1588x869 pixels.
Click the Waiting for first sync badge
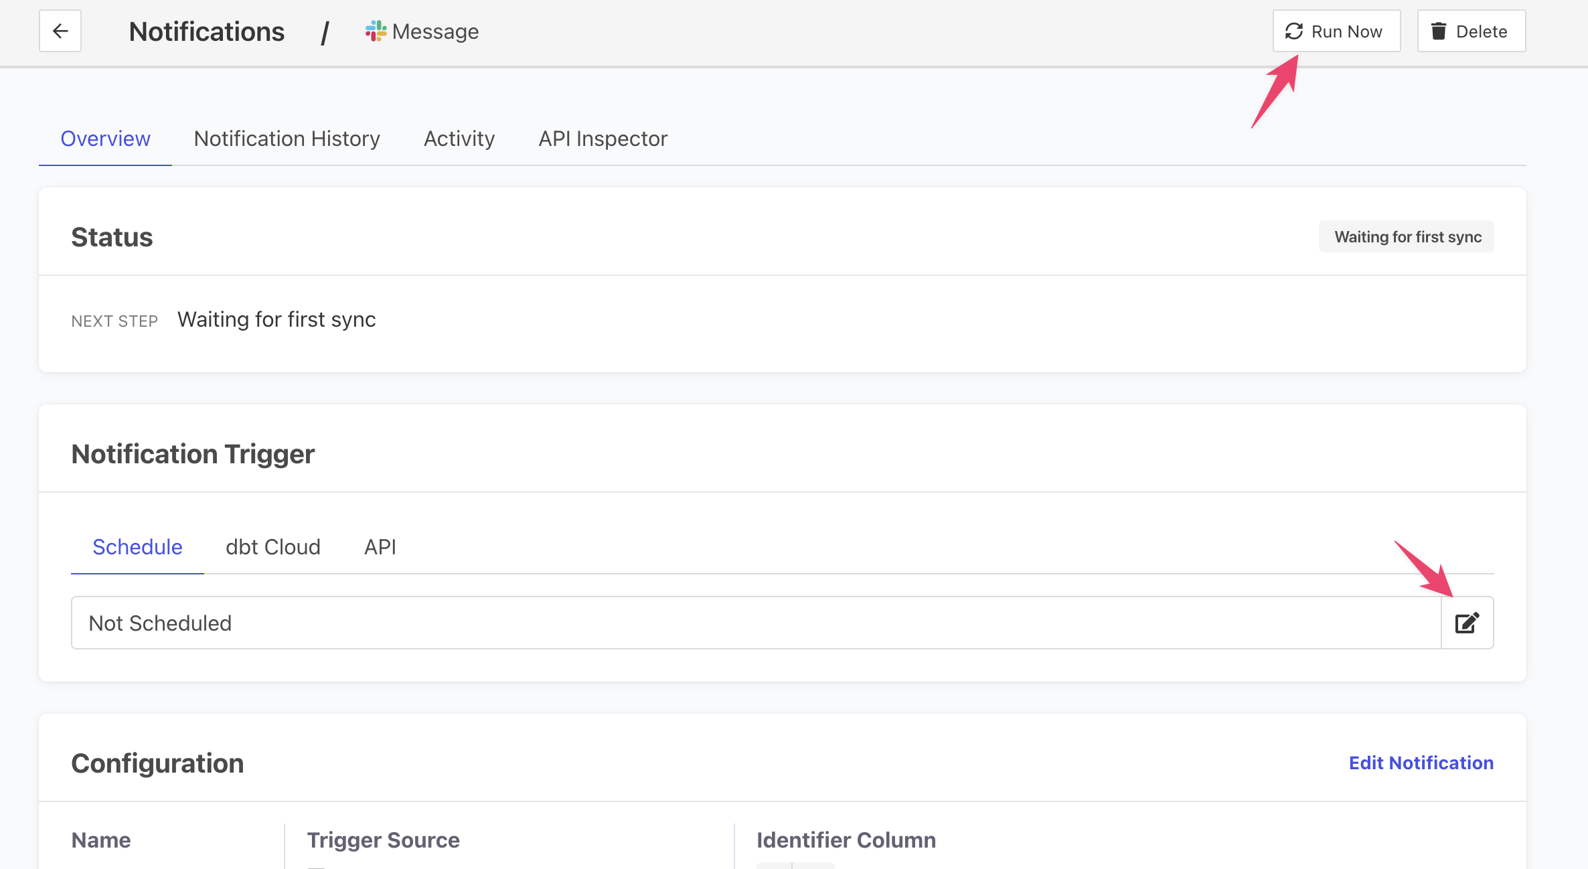[1407, 237]
